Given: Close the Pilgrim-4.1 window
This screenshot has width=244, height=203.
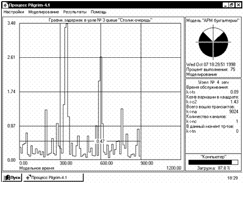Looking at the screenshot, I should point(238,5).
